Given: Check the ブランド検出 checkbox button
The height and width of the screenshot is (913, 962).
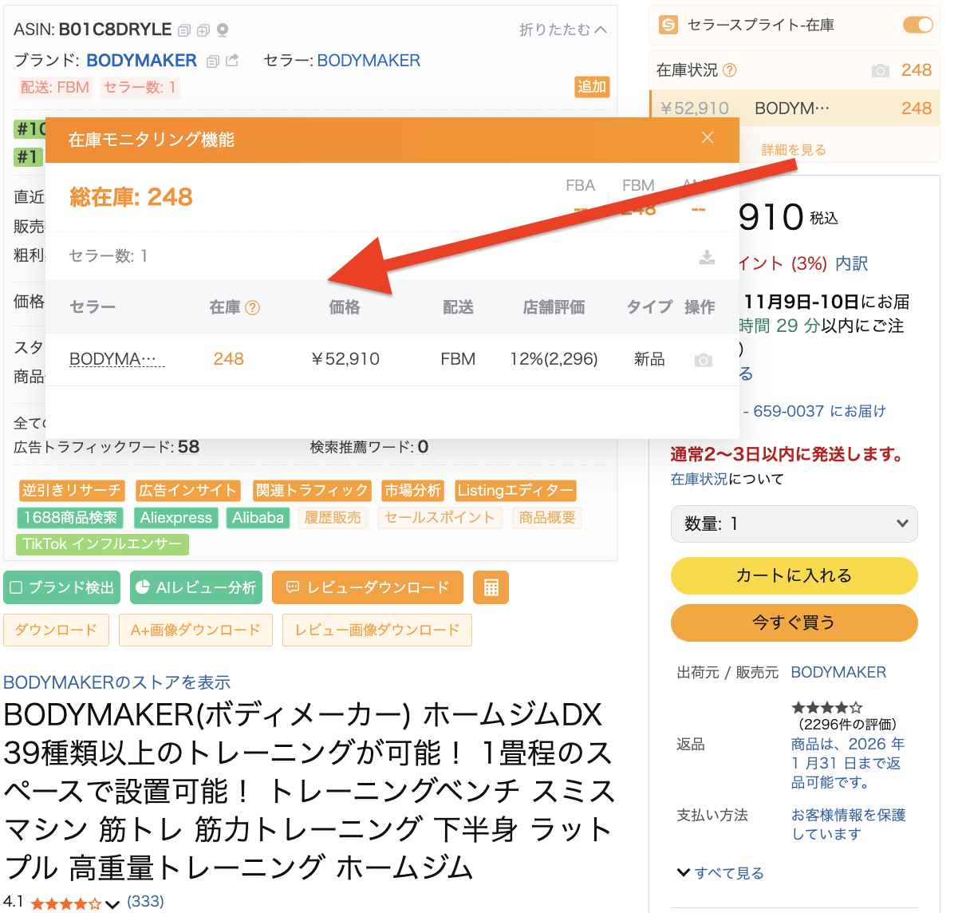Looking at the screenshot, I should [x=62, y=587].
